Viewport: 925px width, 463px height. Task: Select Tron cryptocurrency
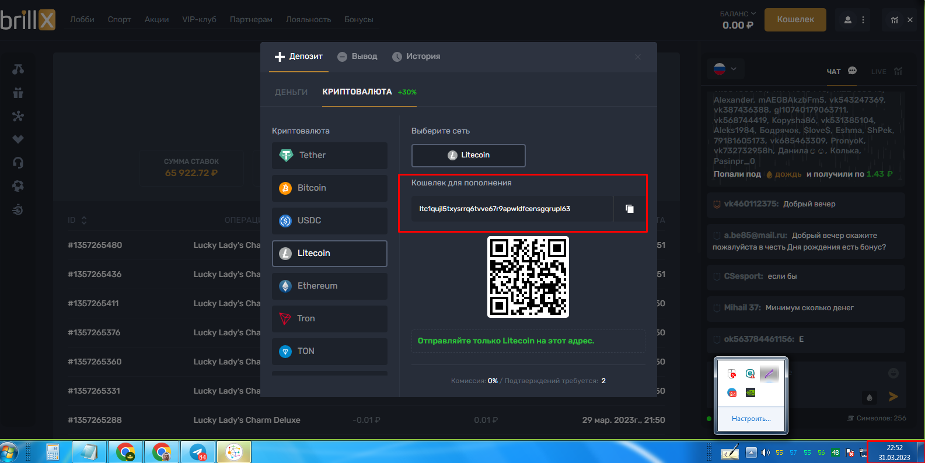330,318
